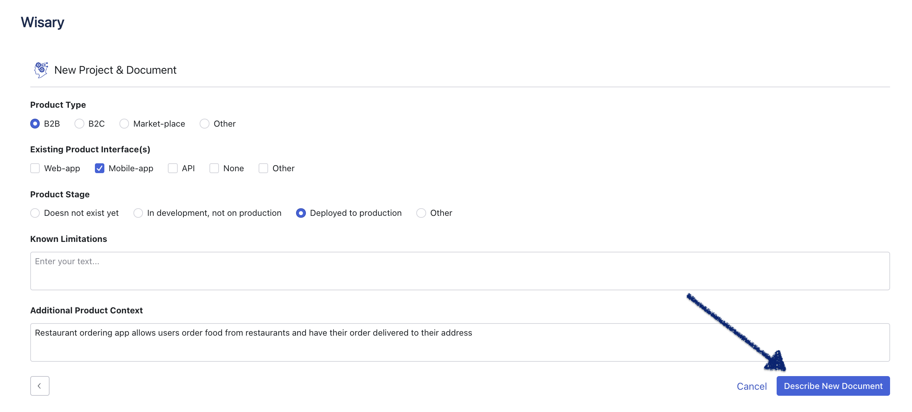Click the Additional Product Context text area
The width and height of the screenshot is (912, 412).
click(459, 342)
